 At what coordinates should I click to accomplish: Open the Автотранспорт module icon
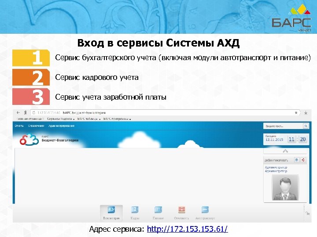(x=205, y=213)
